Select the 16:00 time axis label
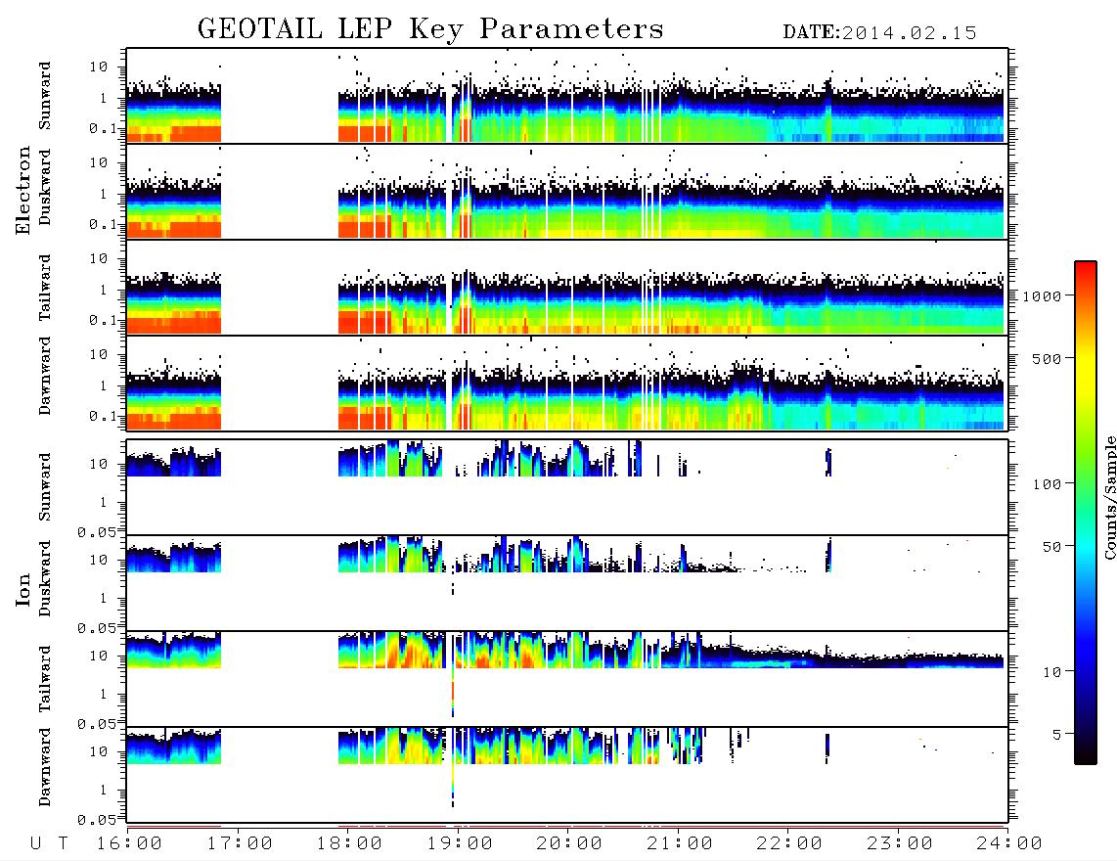 [x=130, y=844]
